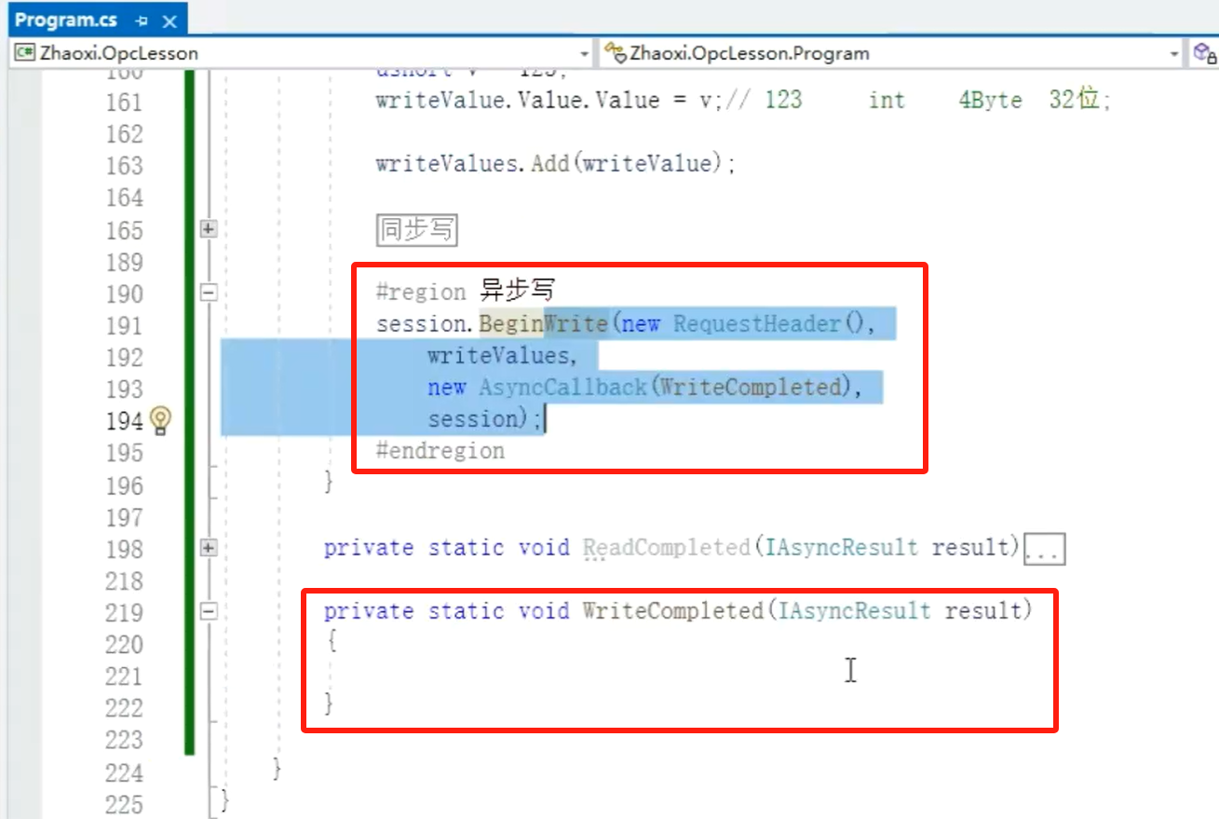
Task: Select the Program.cs editor tab
Action: [x=65, y=20]
